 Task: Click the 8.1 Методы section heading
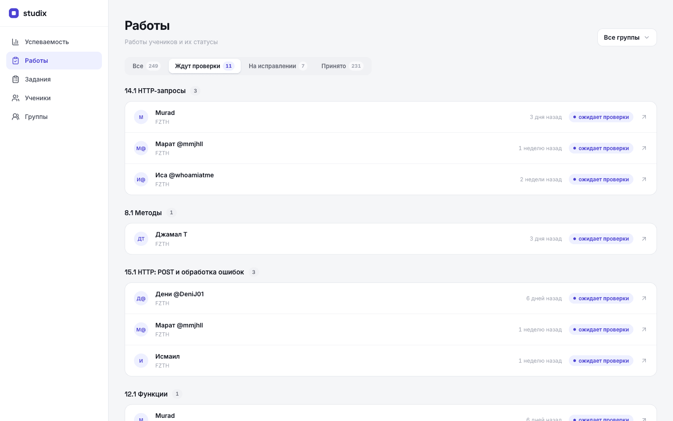click(x=143, y=213)
